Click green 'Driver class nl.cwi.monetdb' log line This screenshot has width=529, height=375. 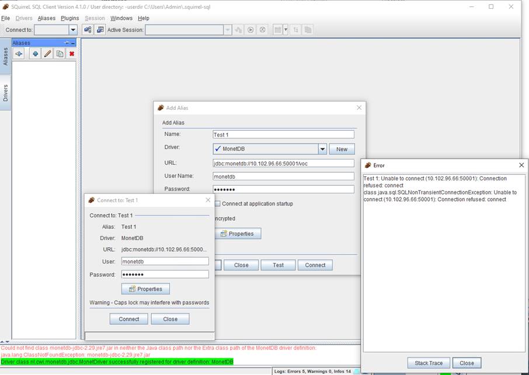pyautogui.click(x=117, y=362)
